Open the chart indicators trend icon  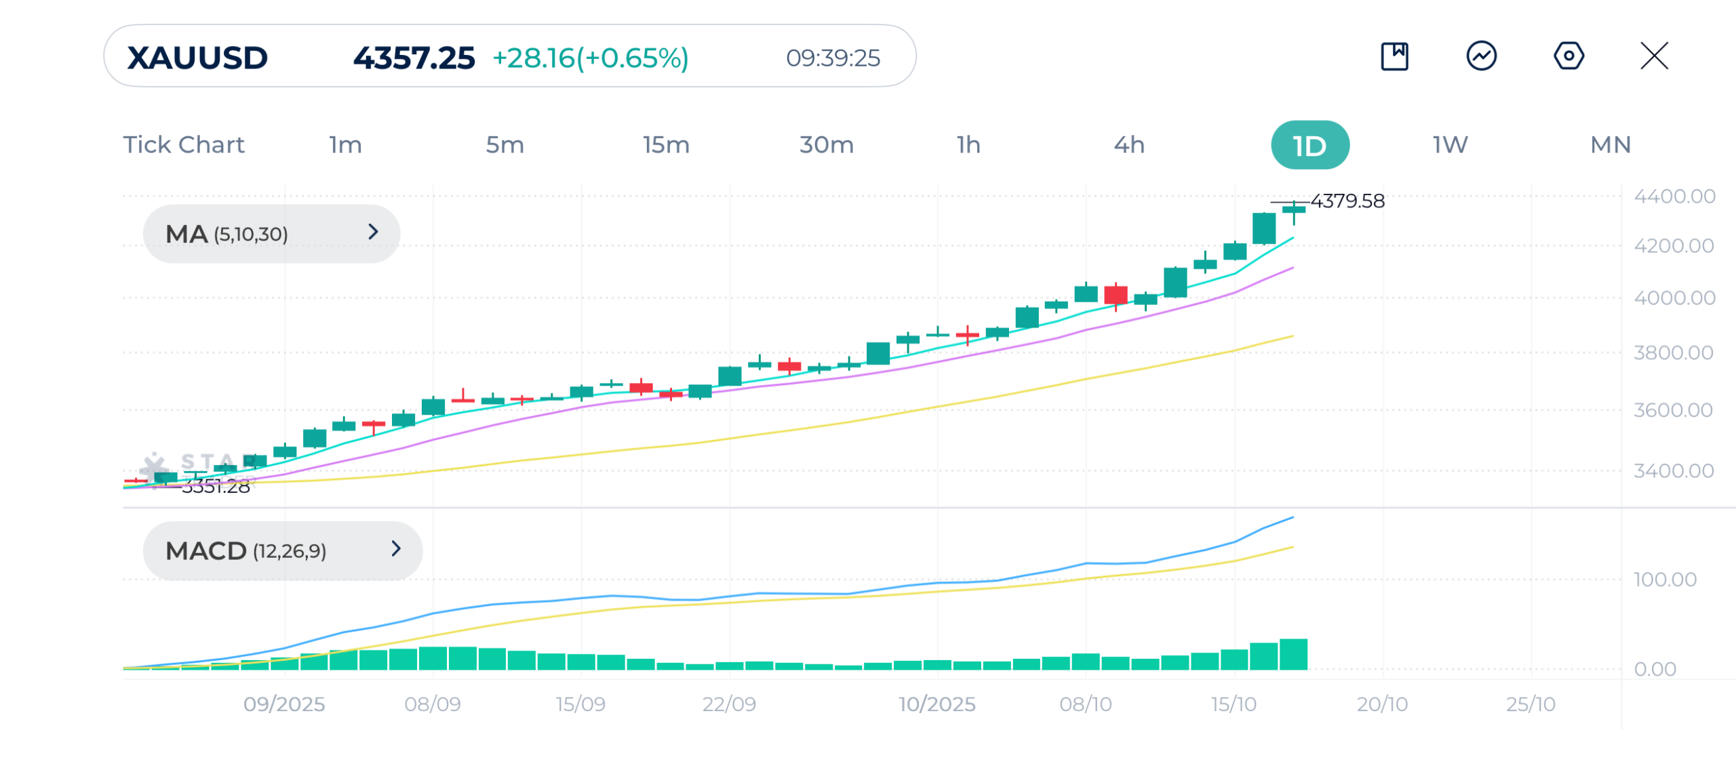1481,56
